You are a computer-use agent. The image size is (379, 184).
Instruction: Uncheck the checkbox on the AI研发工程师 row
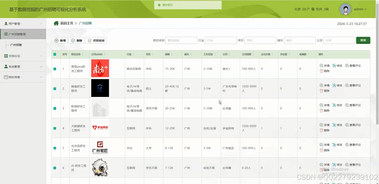[55, 168]
